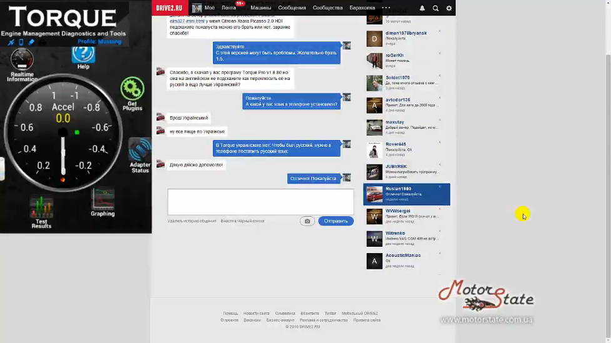Click the ВКонтакте footer link
Viewport: 611px width, 343px height.
pyautogui.click(x=310, y=313)
